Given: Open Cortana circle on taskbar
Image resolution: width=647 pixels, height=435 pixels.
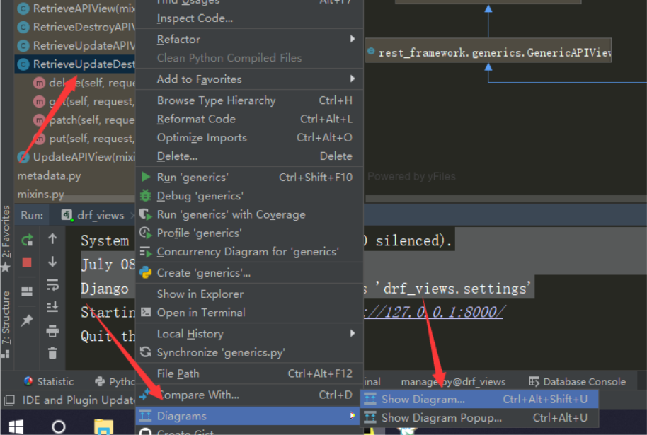Looking at the screenshot, I should tap(59, 427).
